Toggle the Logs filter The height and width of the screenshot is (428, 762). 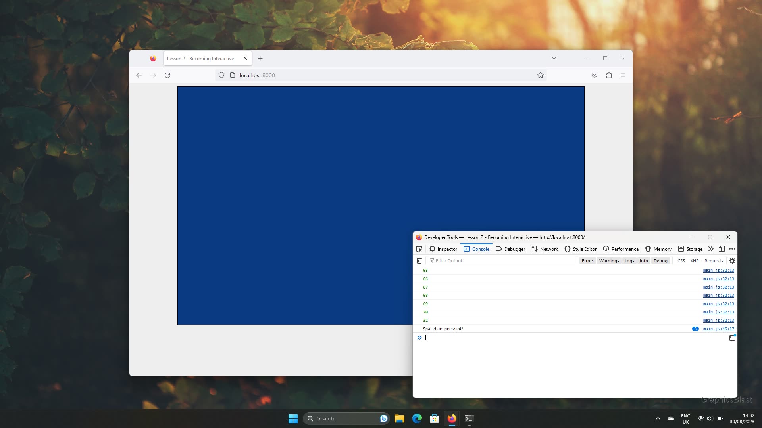pos(629,261)
